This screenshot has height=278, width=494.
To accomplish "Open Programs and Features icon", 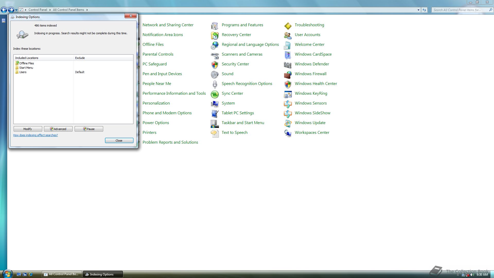I will (x=215, y=26).
